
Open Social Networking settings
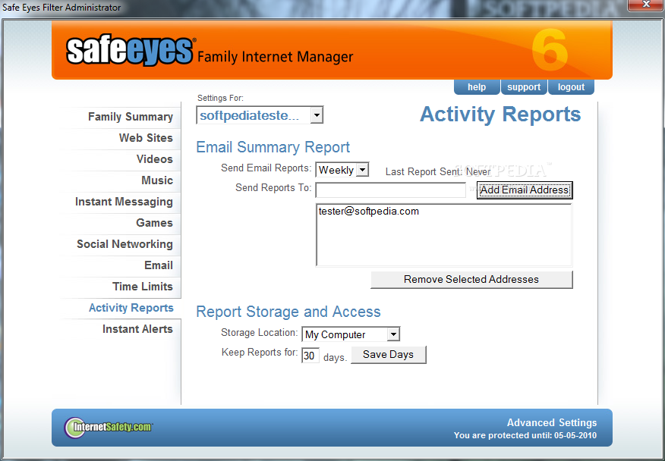124,244
